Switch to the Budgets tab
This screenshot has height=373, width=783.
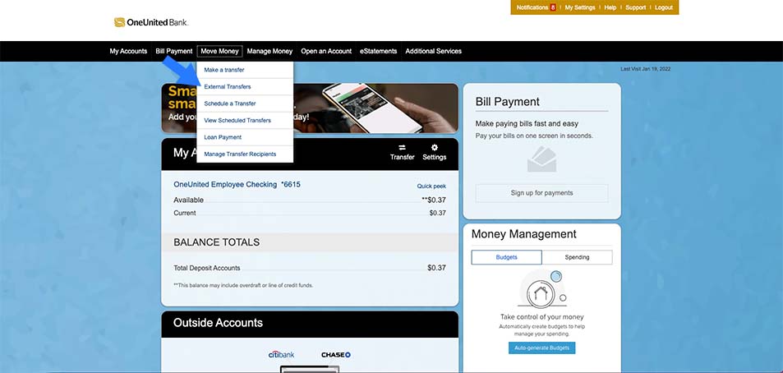pyautogui.click(x=506, y=257)
